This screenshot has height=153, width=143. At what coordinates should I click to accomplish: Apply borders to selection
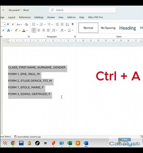click(69, 30)
